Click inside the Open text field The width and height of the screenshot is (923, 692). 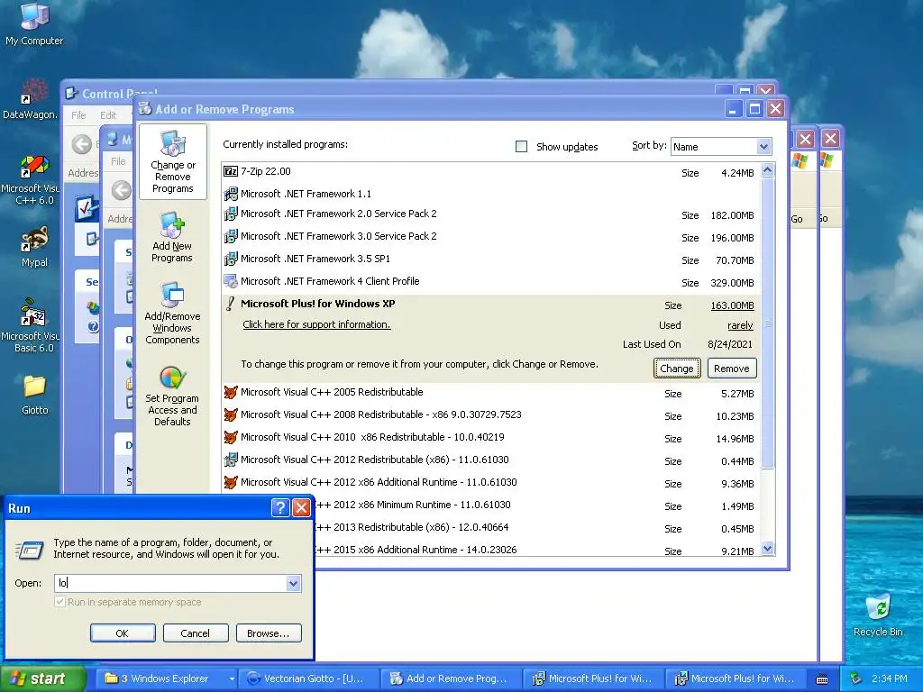(170, 583)
